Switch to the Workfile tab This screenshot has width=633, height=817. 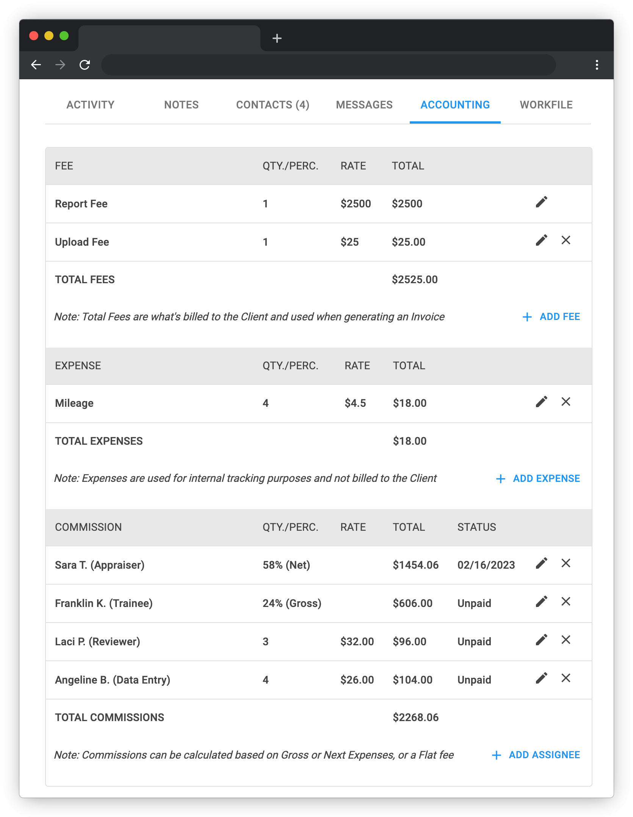(546, 105)
